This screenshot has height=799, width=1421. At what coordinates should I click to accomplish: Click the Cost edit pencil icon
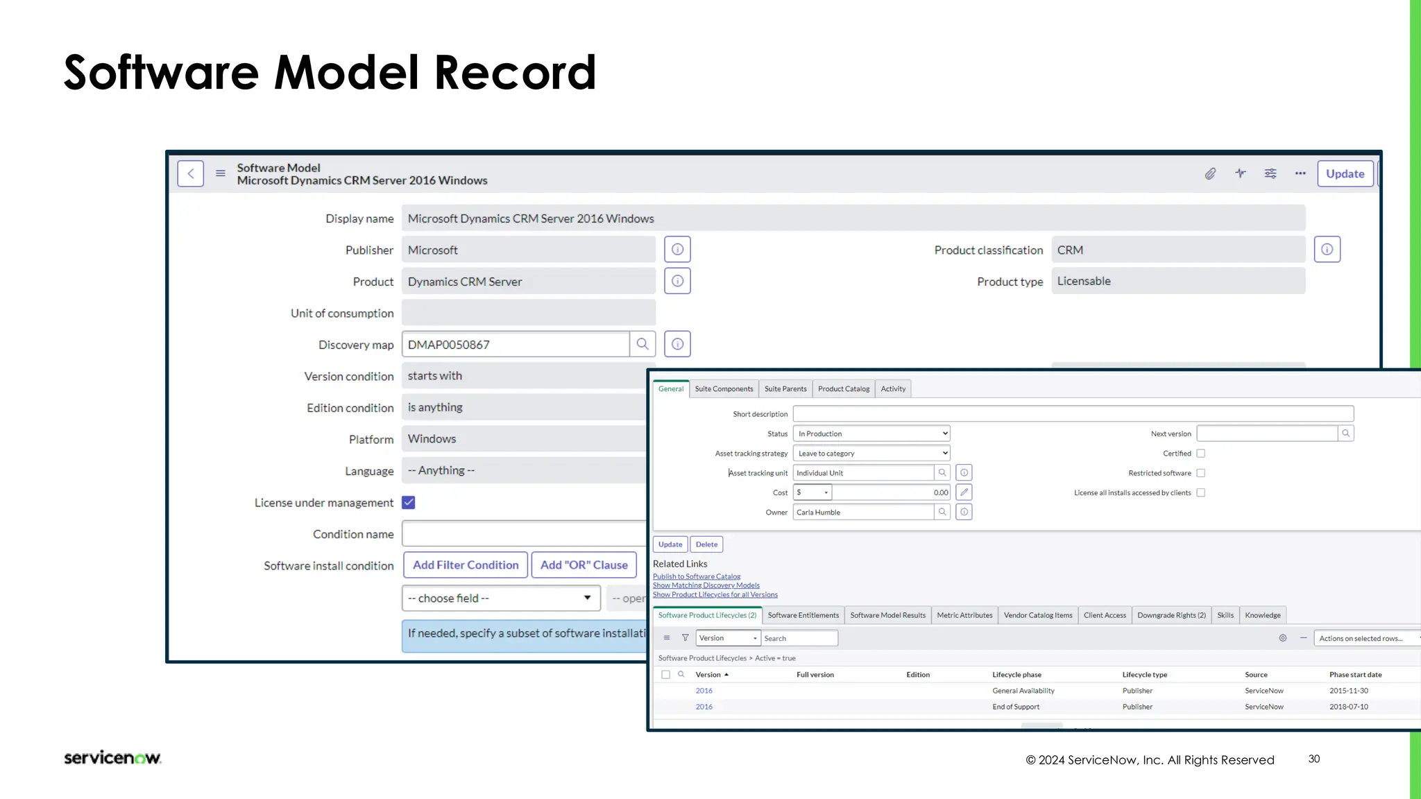[x=964, y=492]
